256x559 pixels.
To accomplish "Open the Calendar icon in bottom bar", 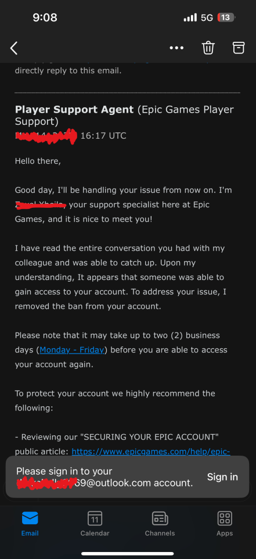I will tap(95, 518).
